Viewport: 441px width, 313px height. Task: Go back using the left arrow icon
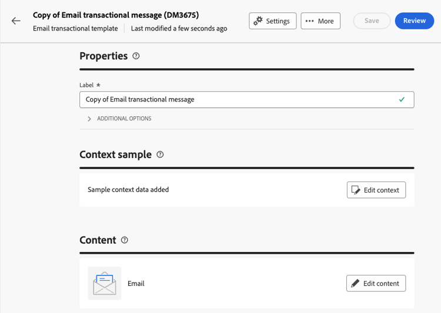tap(16, 21)
